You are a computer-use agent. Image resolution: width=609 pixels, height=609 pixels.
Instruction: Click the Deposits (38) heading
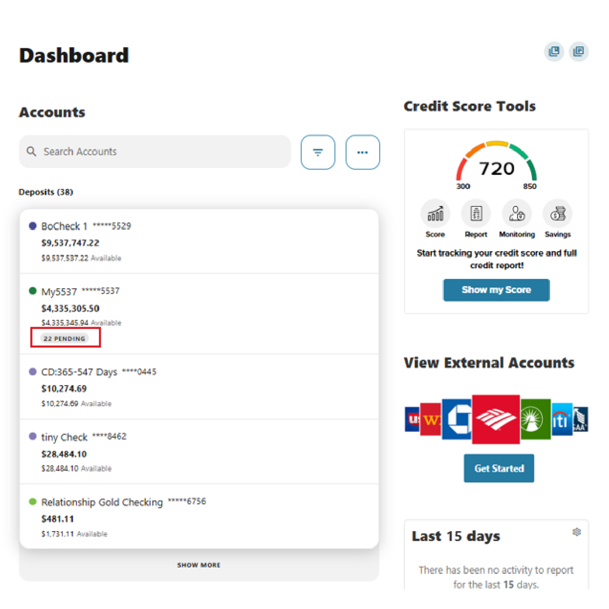[46, 192]
